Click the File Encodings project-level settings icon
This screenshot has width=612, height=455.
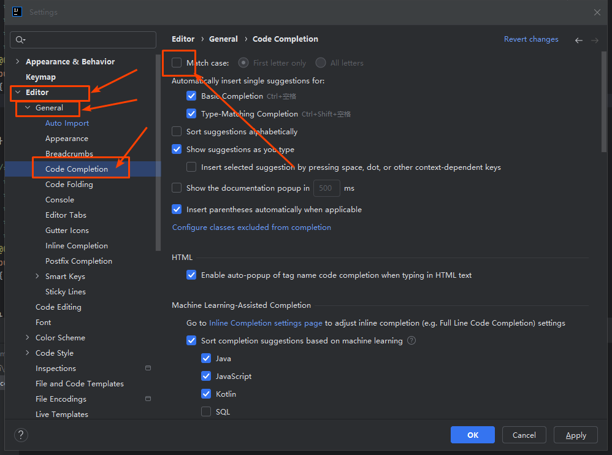(x=148, y=399)
